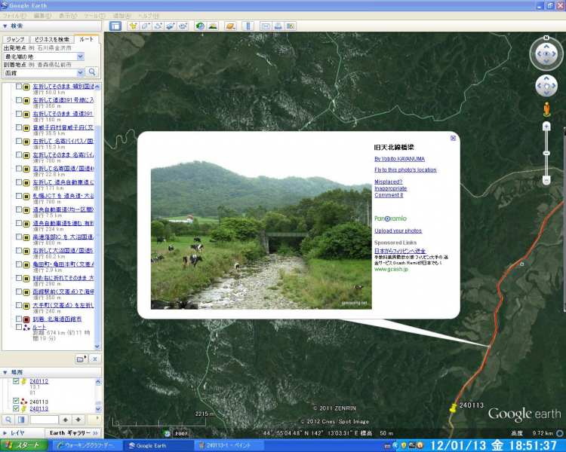Image resolution: width=566 pixels, height=452 pixels.
Task: Toggle the sidebar panel toolbar icon
Action: [115, 26]
